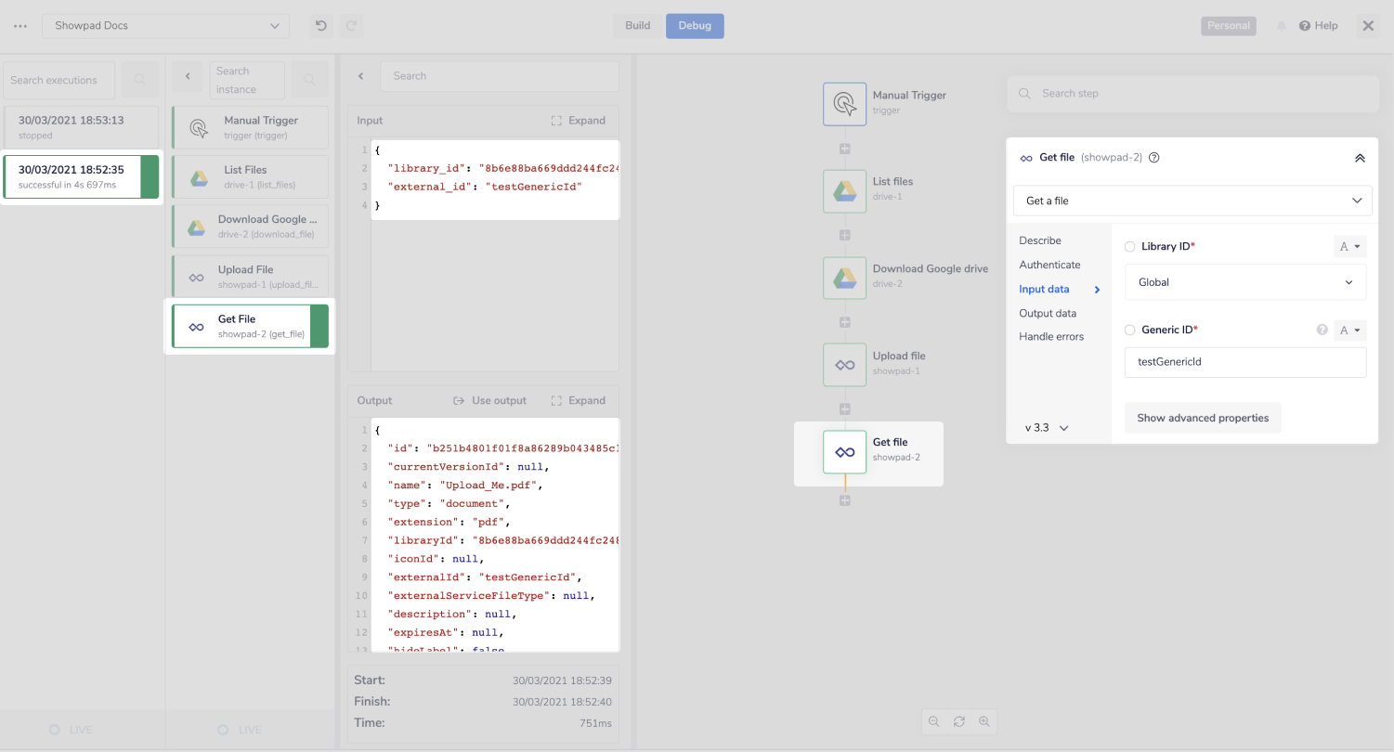
Task: Click the plus icon below the Download Google drive node
Action: [844, 322]
